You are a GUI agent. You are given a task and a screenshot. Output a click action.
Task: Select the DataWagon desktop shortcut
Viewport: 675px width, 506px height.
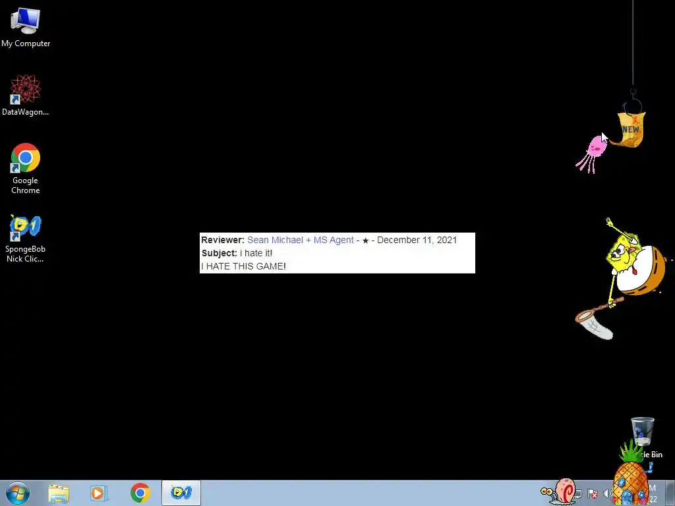pyautogui.click(x=26, y=95)
